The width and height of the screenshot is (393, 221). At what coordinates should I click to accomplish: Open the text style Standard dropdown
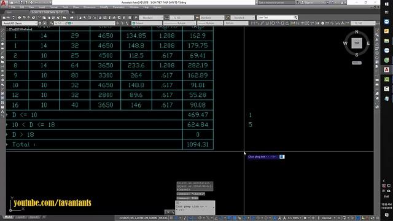[x=151, y=18]
